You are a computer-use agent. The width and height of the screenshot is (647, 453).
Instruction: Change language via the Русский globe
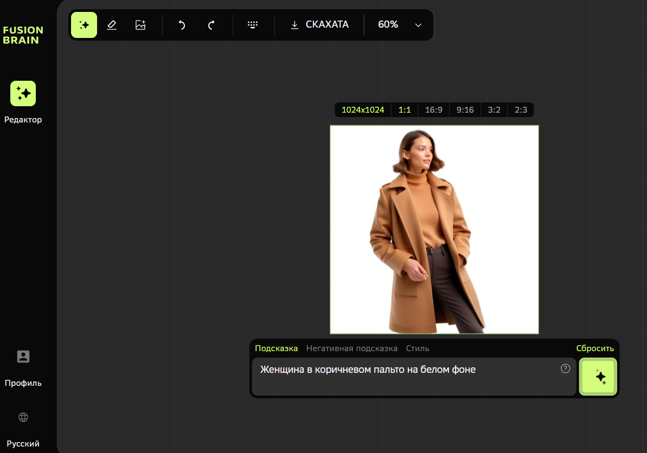tap(23, 417)
